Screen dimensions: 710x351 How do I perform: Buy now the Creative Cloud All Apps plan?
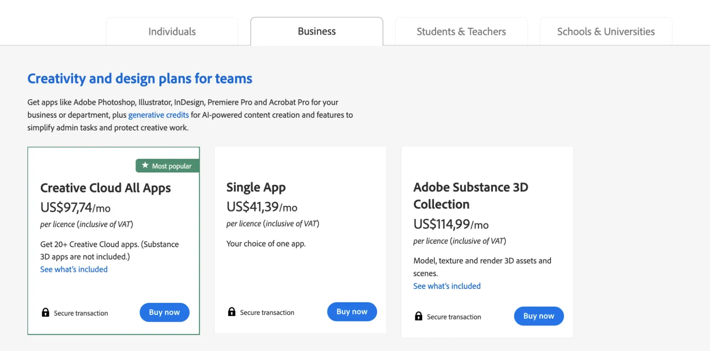coord(164,312)
